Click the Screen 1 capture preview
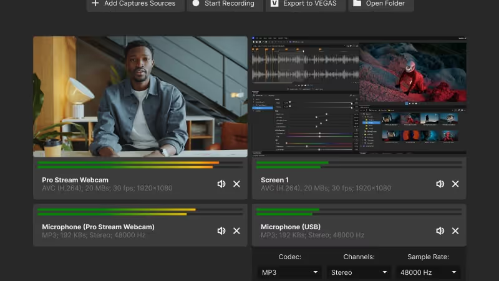Screen dimensions: 499x281 click(359, 96)
